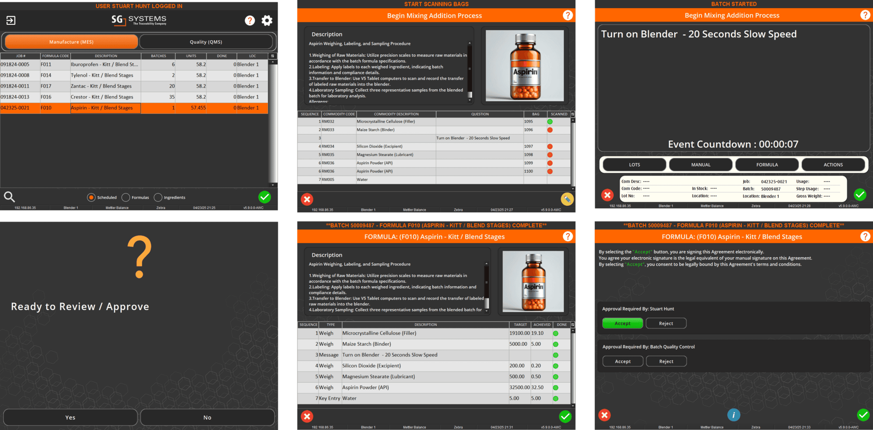
Task: Click the scanned bags table scrollbar down arrow
Action: (573, 189)
